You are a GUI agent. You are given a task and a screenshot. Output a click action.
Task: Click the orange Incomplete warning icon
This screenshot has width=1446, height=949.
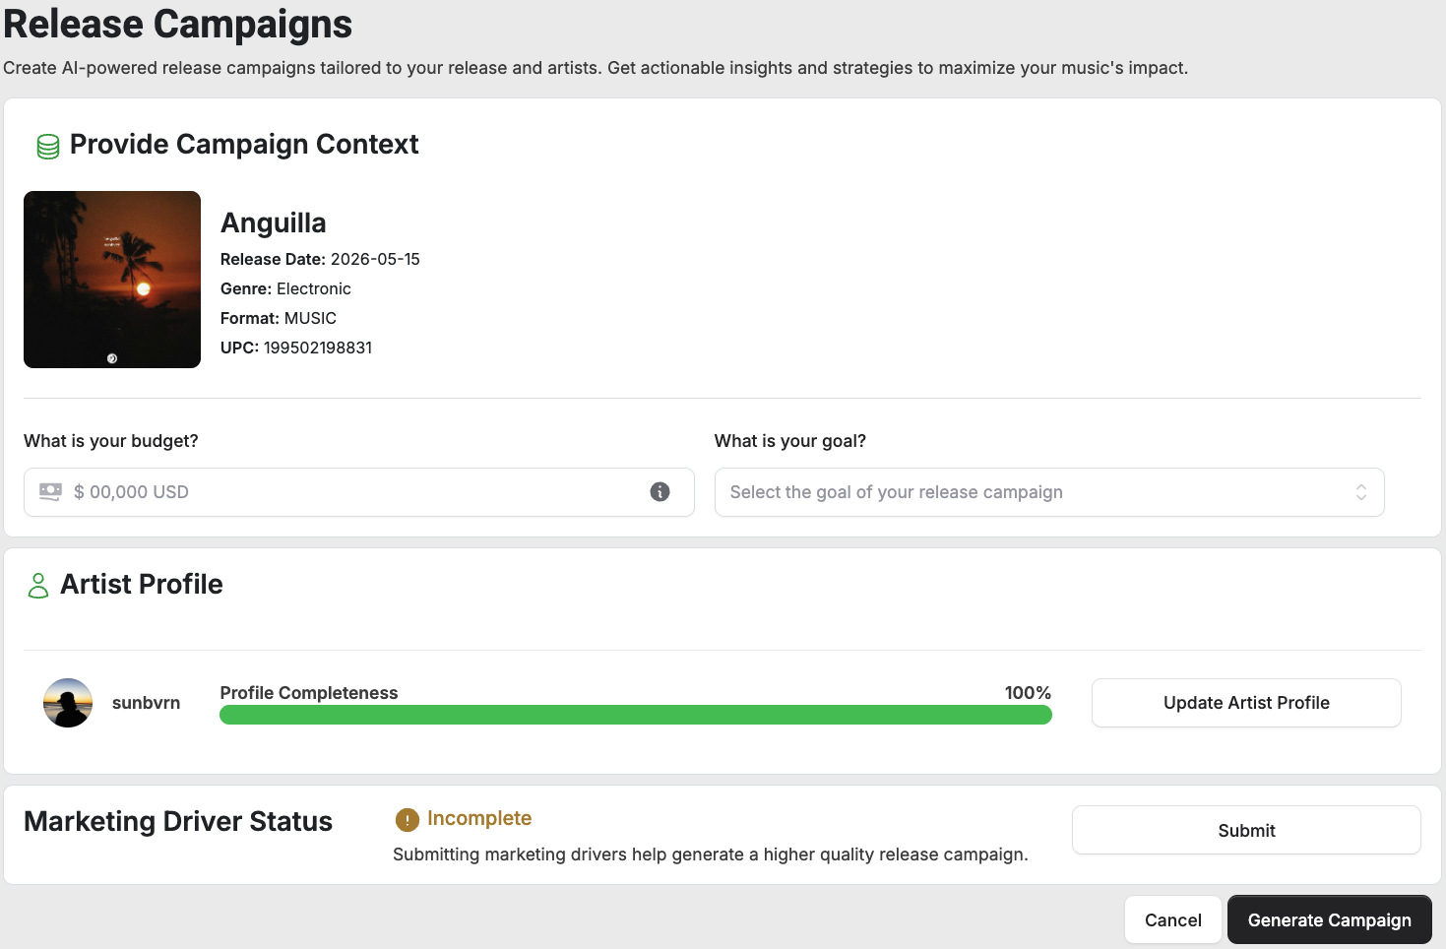pos(407,819)
